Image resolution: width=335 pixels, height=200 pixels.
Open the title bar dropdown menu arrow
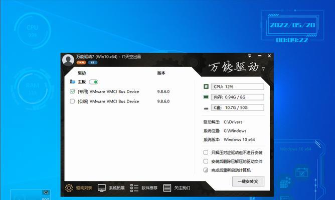tap(250, 56)
